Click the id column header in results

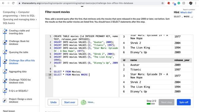tap(124, 60)
